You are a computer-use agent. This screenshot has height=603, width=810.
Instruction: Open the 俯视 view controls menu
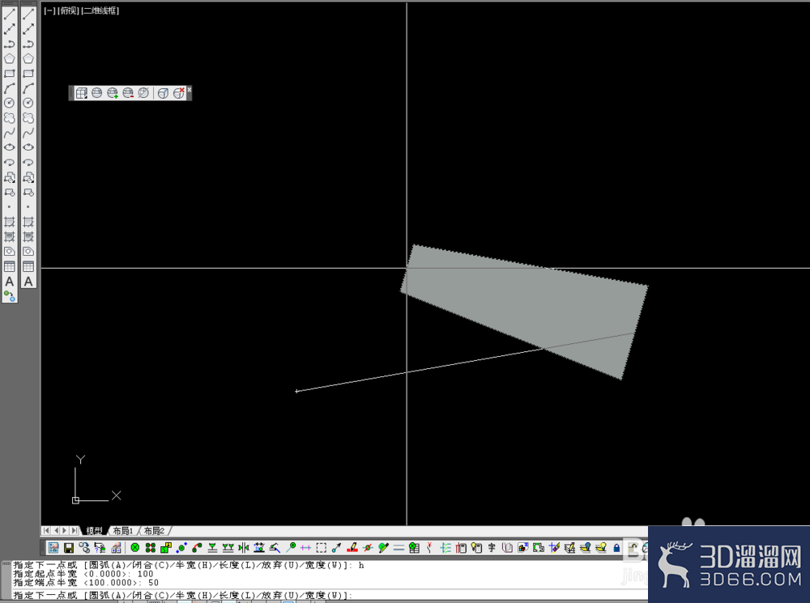point(68,11)
